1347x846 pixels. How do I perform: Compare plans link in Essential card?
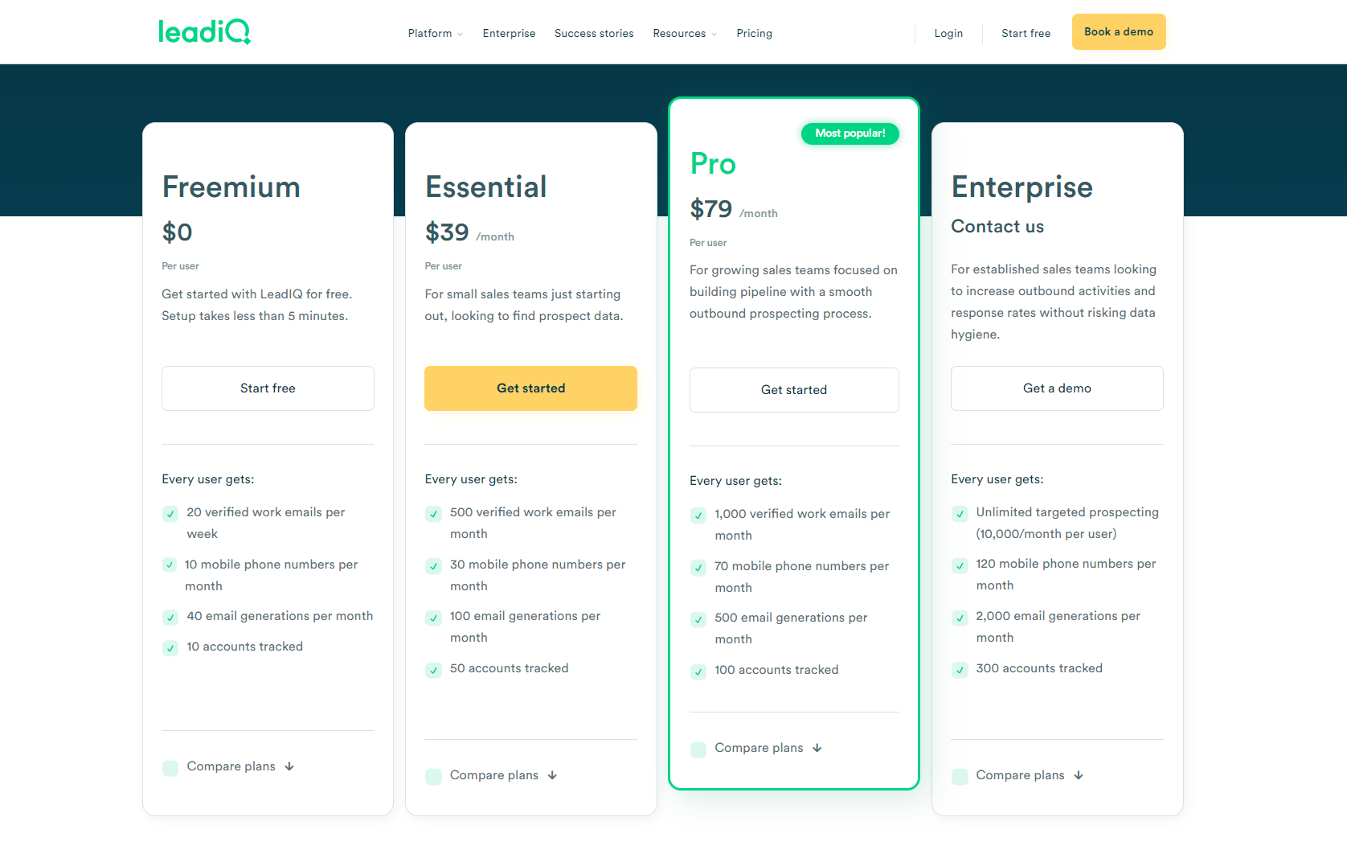coord(503,775)
